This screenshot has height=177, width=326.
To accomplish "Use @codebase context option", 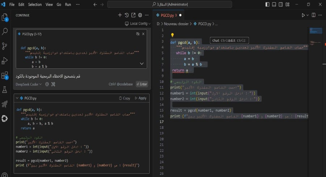I will 121,84.
